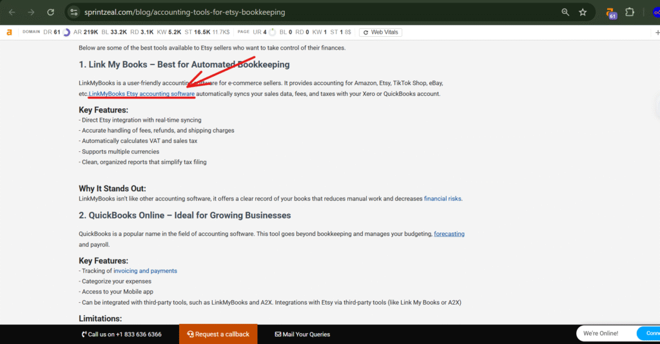Click the extension icon with 61 badge
660x344 pixels.
click(610, 12)
